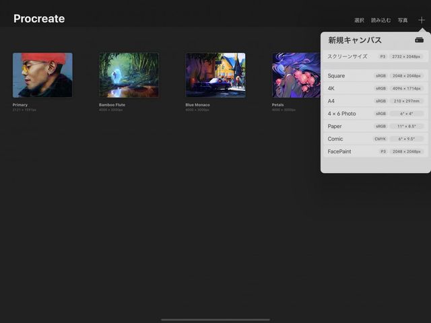Open the Blue Monaco artwork thumbnail
This screenshot has height=323, width=431.
tap(215, 75)
